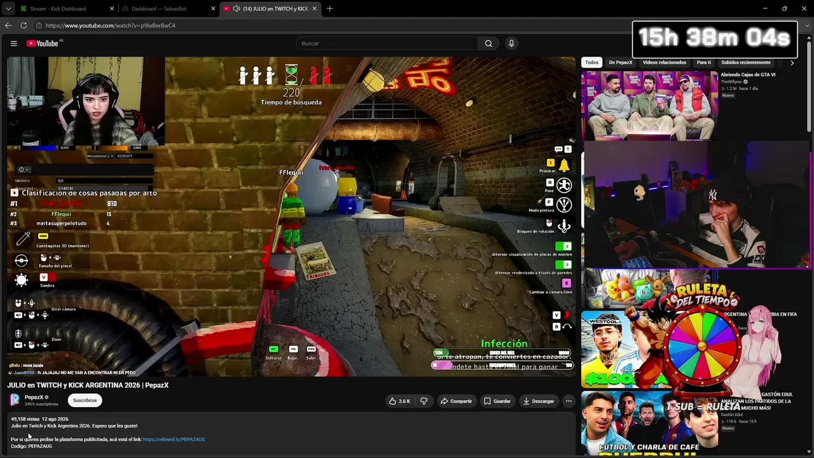
Task: Go back with the browser back arrow
Action: tap(8, 25)
